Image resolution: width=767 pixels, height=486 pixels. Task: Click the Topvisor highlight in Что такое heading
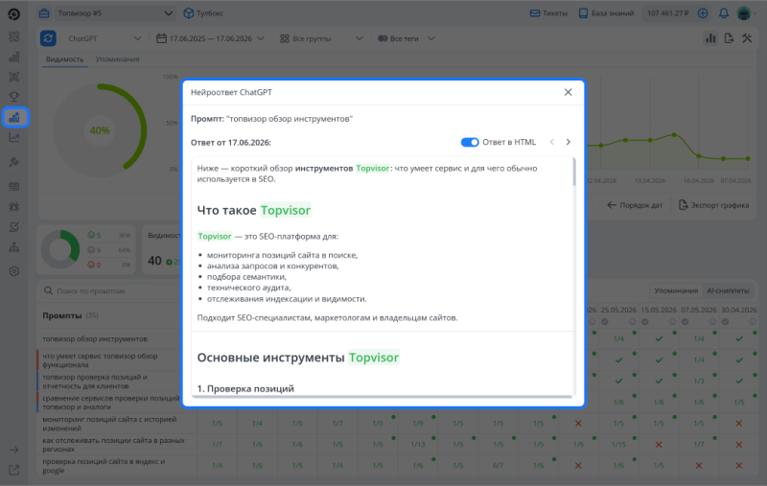coord(285,210)
